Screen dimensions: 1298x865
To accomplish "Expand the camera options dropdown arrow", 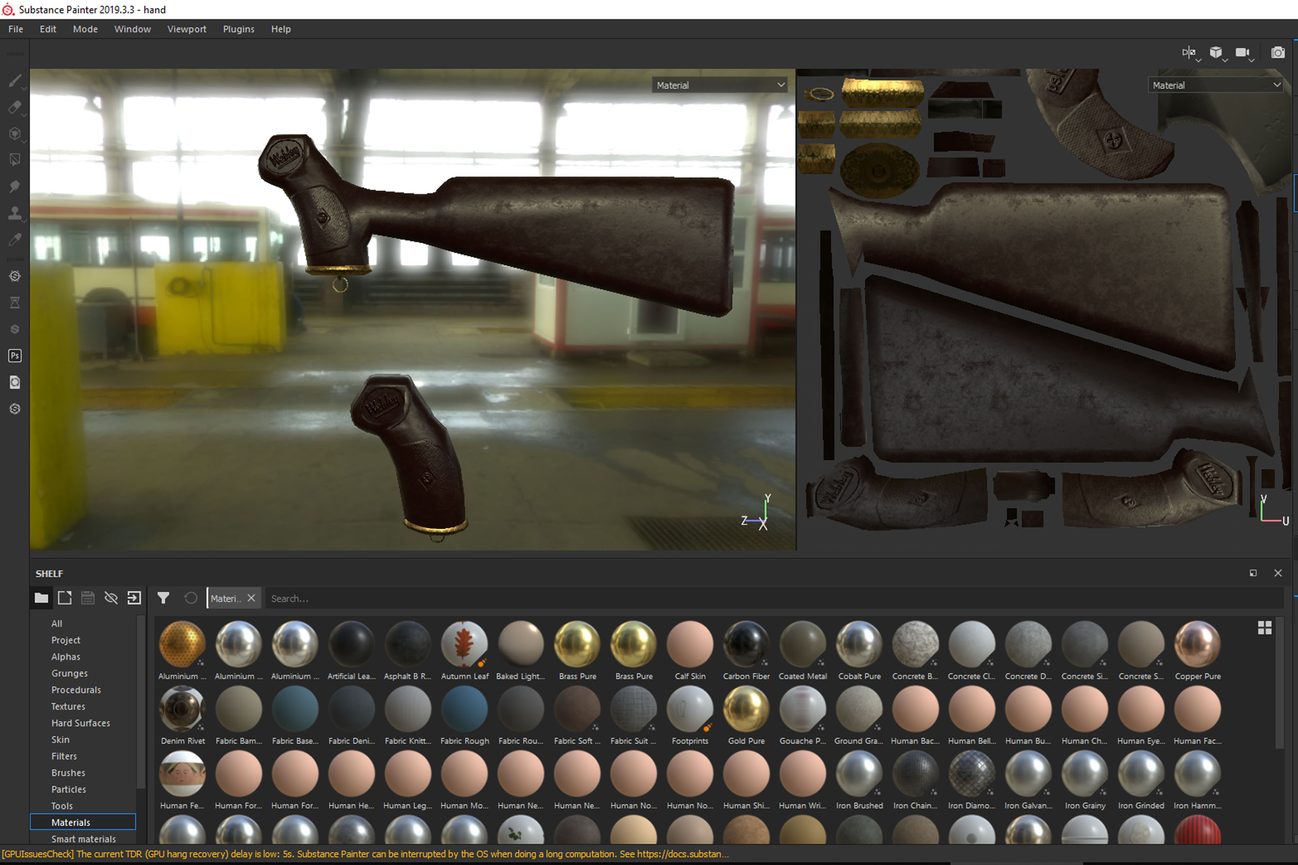I will coord(1251,60).
